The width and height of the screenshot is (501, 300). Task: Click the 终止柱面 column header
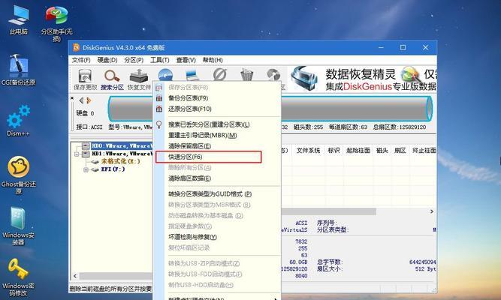click(x=424, y=150)
